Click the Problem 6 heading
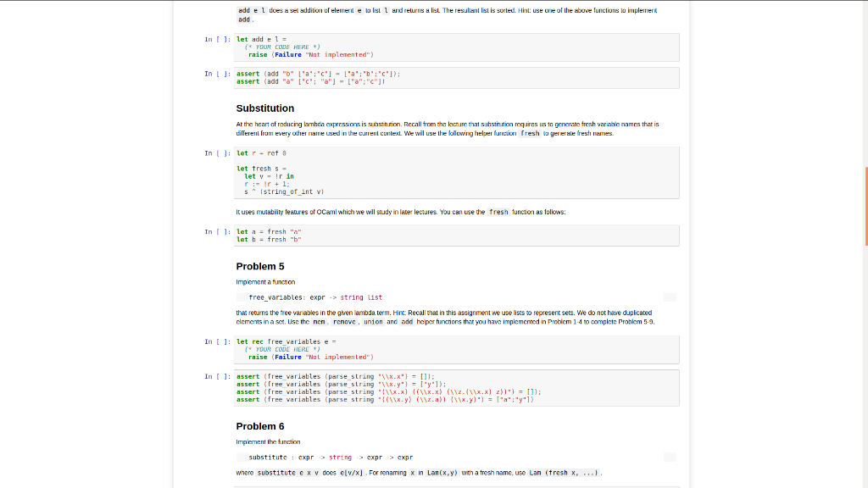The width and height of the screenshot is (868, 488). pos(259,426)
